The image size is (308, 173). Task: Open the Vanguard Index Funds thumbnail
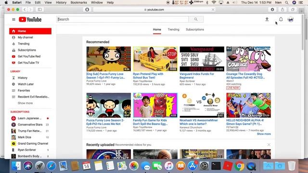[x=202, y=59]
